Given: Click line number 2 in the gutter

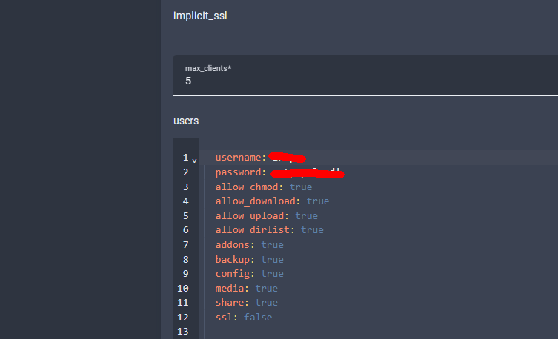Looking at the screenshot, I should (185, 172).
